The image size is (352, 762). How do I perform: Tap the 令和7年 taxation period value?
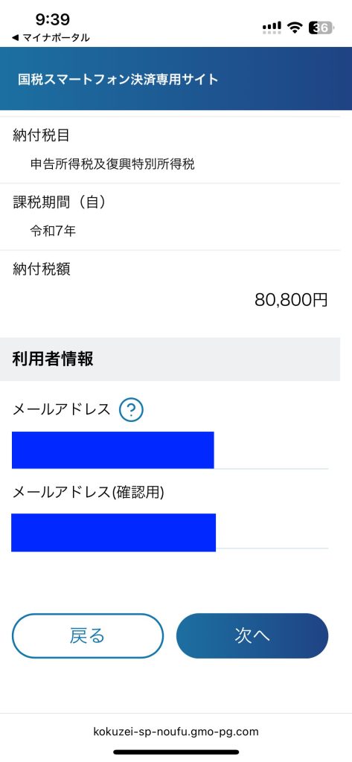tap(53, 231)
